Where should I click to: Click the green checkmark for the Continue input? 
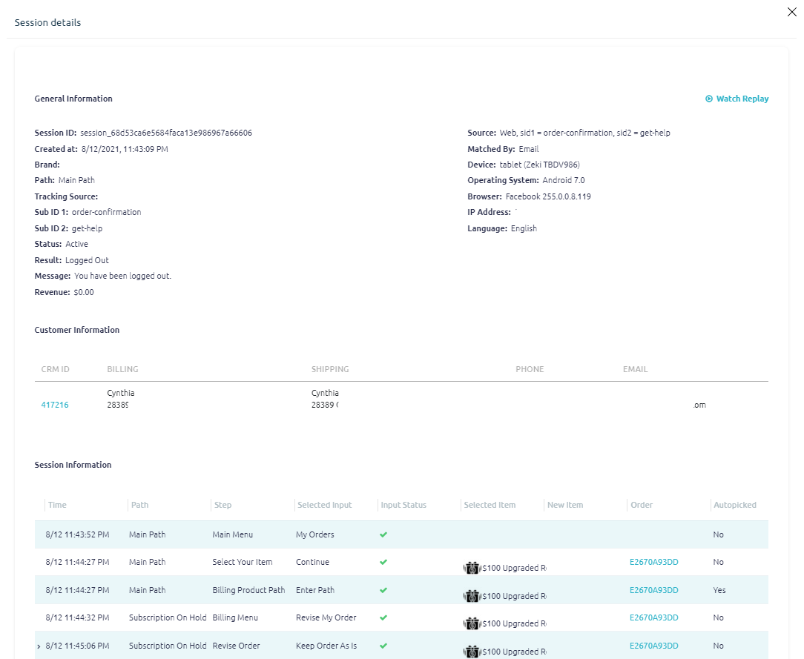click(x=383, y=562)
